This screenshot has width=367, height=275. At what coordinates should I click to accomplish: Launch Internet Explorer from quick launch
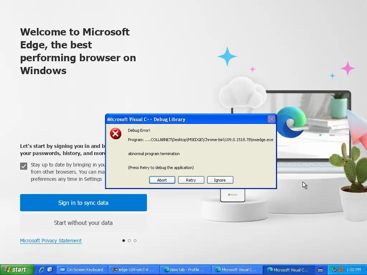click(x=42, y=270)
